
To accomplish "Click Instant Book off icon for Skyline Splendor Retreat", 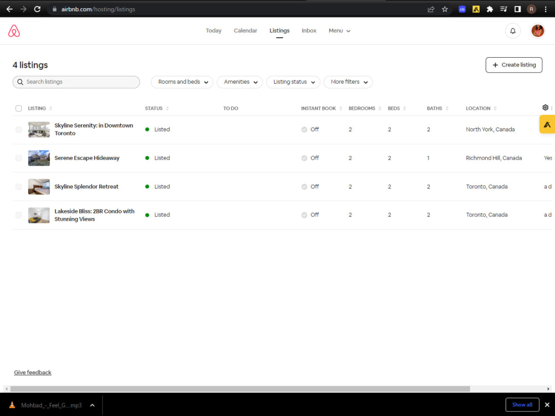I will [x=304, y=187].
